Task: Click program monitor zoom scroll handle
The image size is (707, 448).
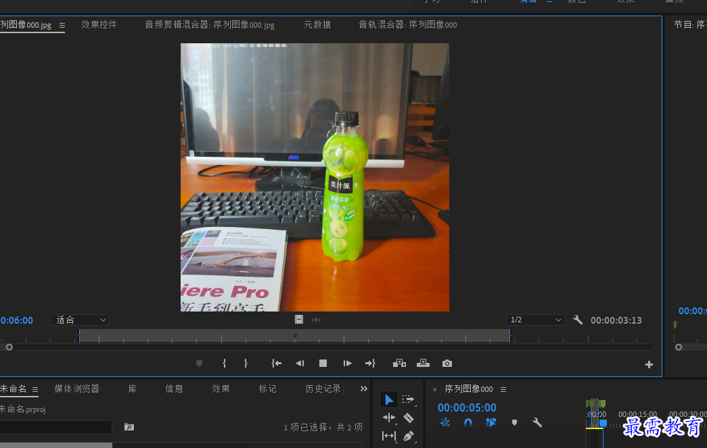Action: (679, 347)
